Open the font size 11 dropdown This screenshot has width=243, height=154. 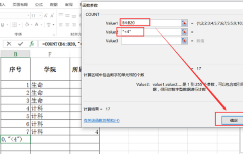(40, 16)
